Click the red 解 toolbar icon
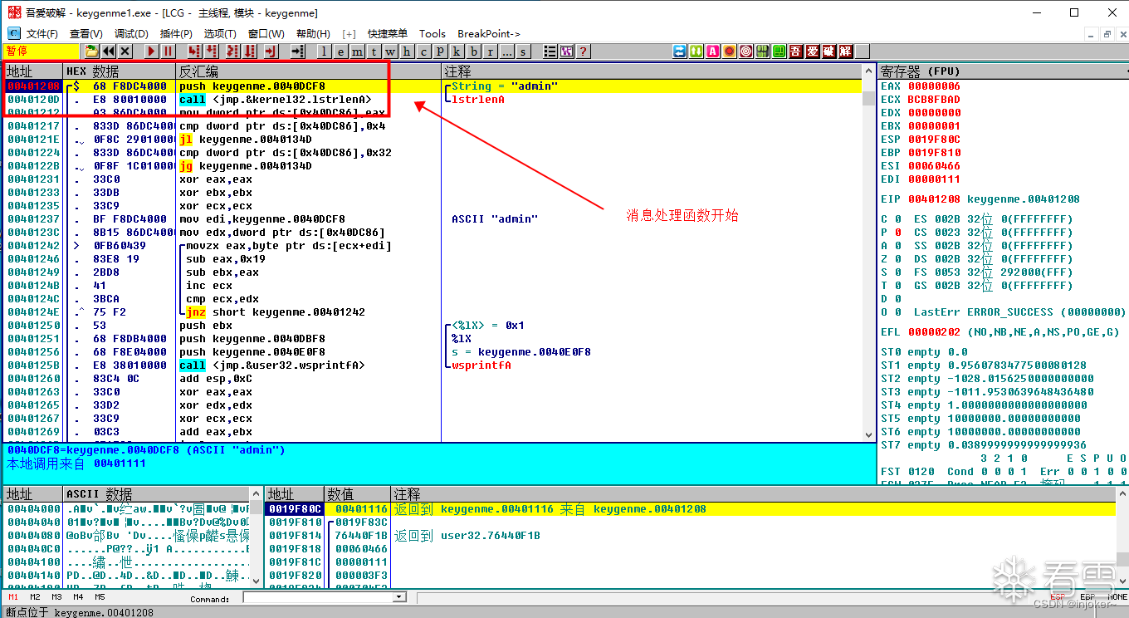The height and width of the screenshot is (618, 1129). [x=845, y=51]
